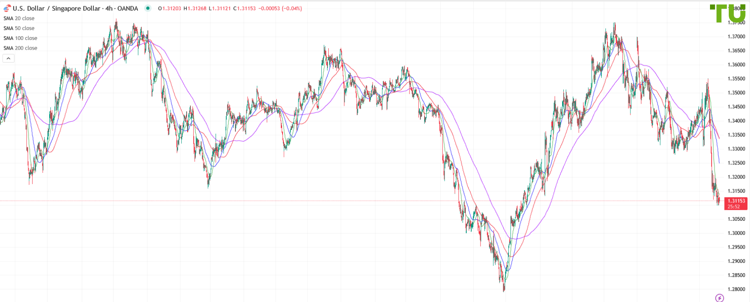Screen dimensions: 750x302
Task: Collapse the indicator legend with chevron
Action: 8,58
